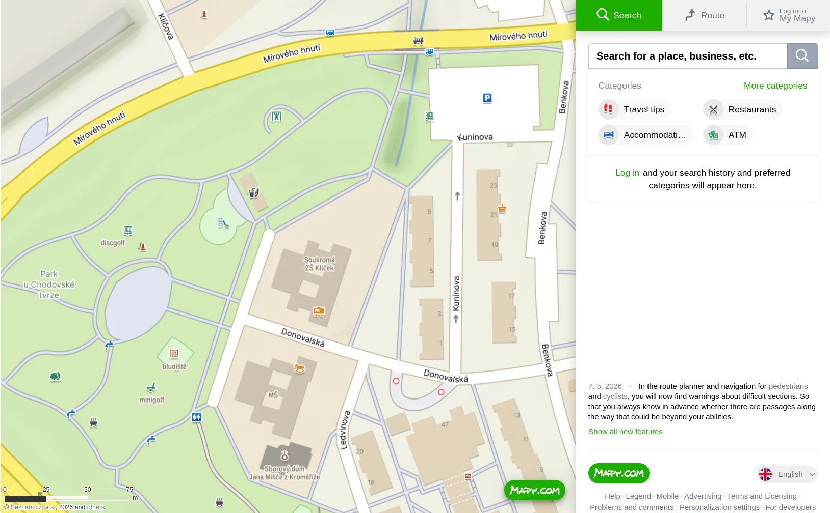Open Personalization settings link
This screenshot has height=513, width=830.
click(719, 507)
